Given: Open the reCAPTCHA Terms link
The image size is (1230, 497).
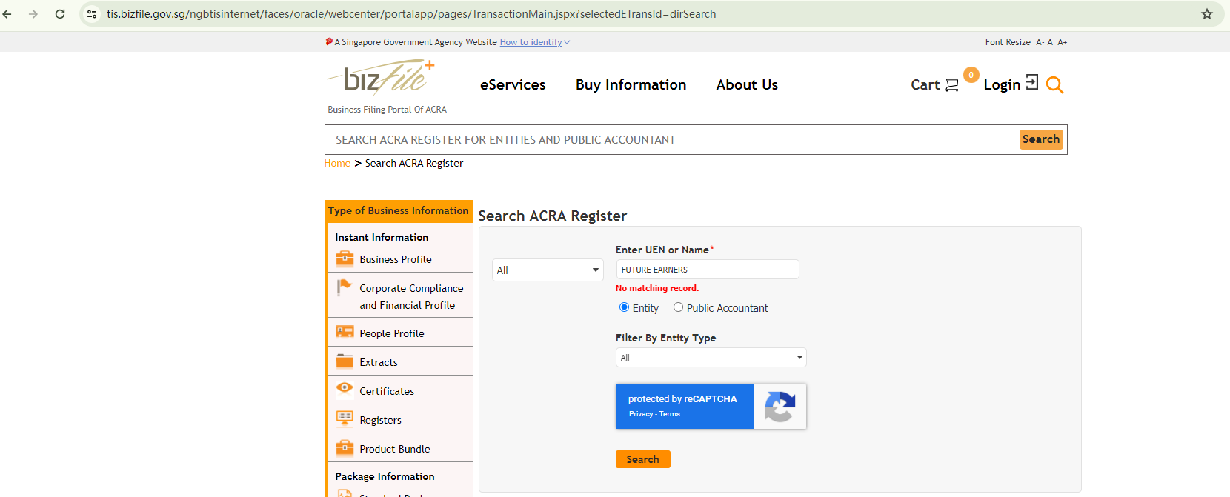Looking at the screenshot, I should pos(670,414).
